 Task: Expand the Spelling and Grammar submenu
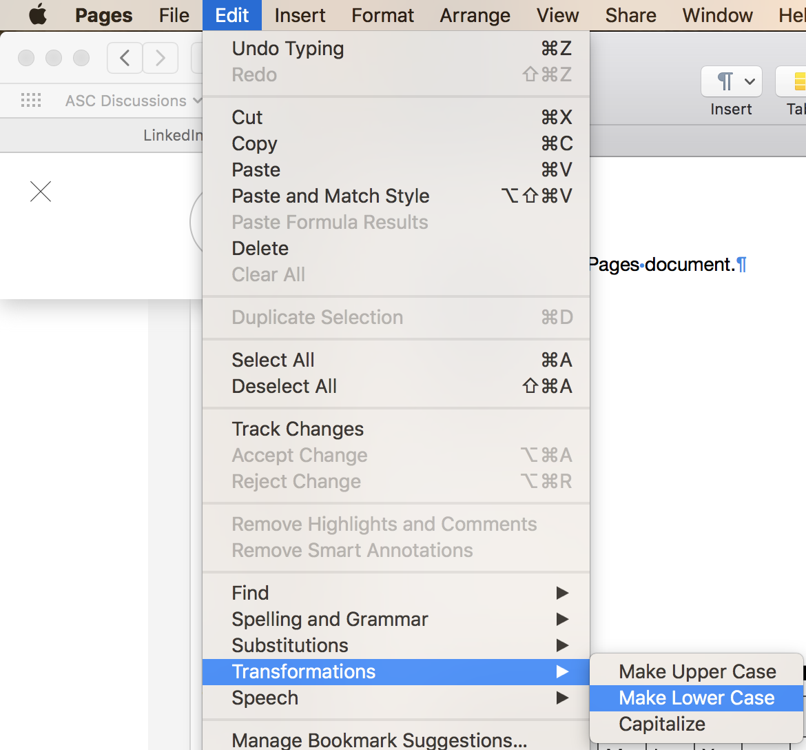[x=396, y=619]
